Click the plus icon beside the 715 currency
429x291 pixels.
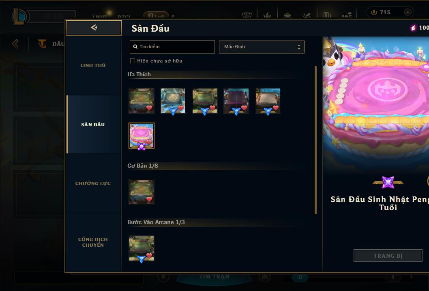[x=408, y=12]
